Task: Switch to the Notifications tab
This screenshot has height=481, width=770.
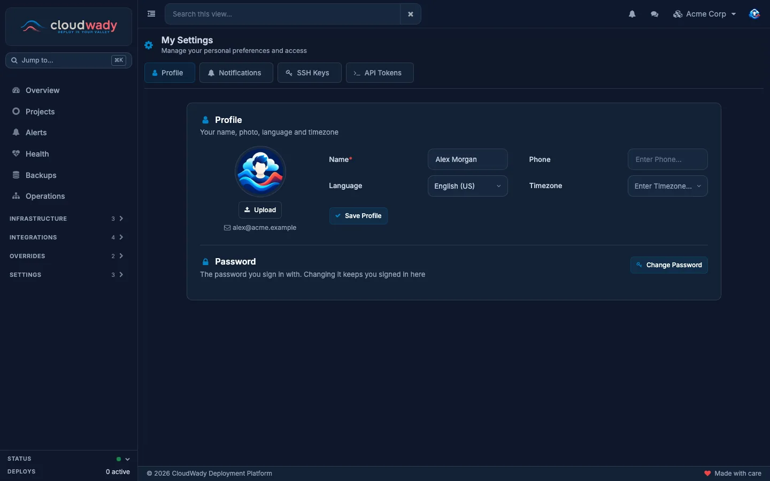Action: click(236, 73)
